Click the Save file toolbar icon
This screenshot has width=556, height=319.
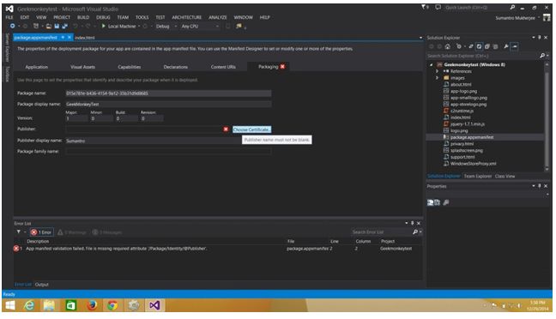(57, 26)
